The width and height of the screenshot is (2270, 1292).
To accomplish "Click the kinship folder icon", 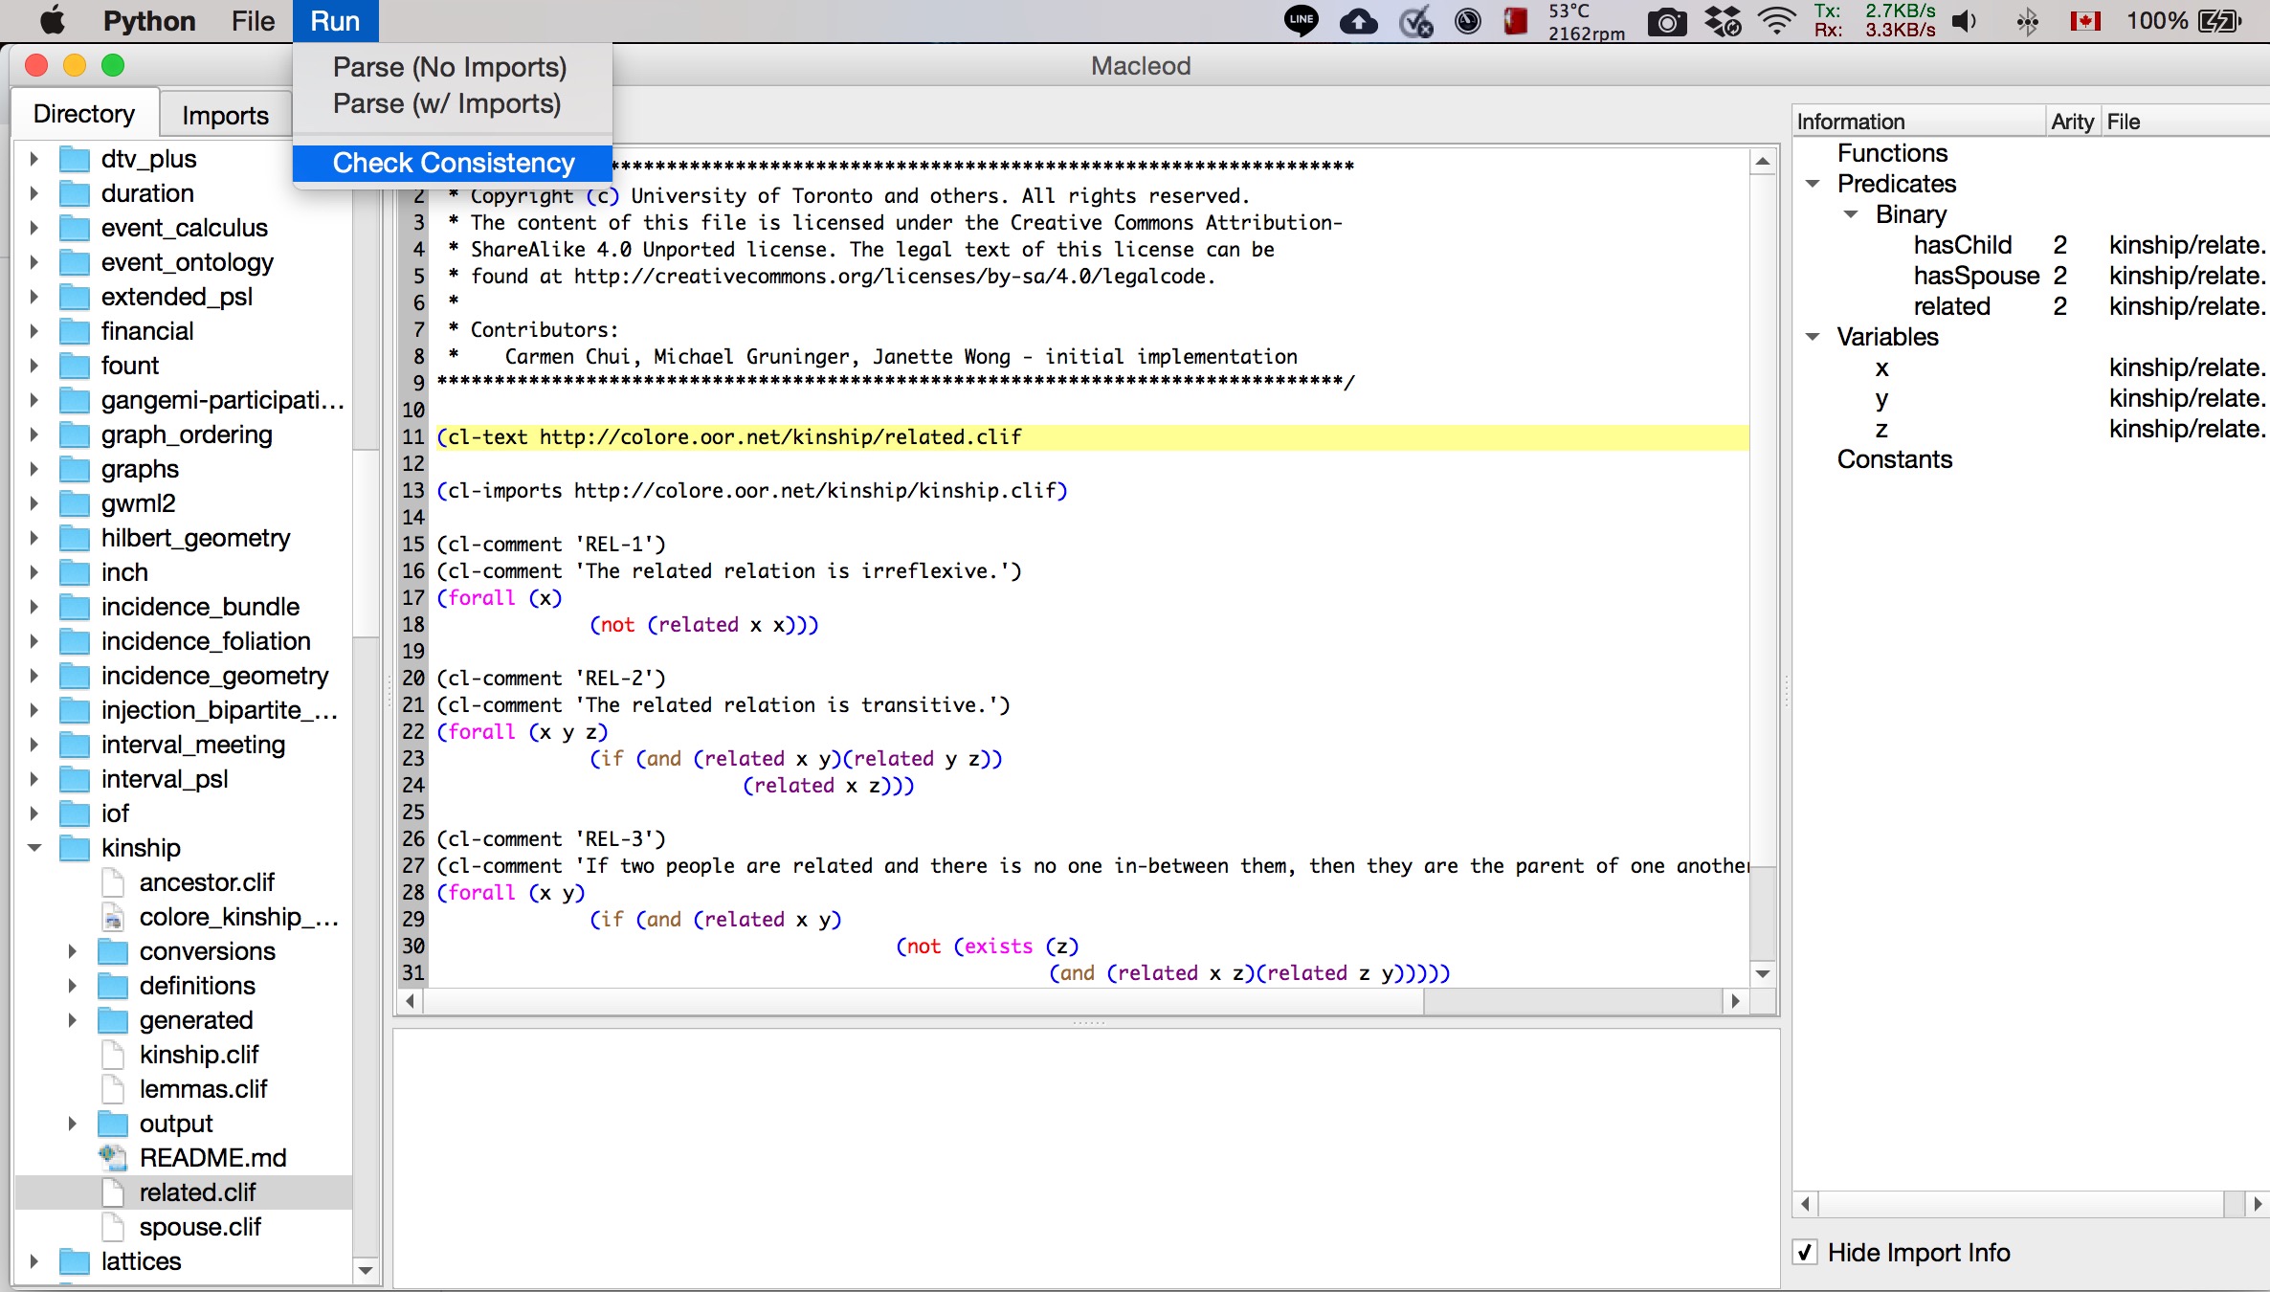I will pyautogui.click(x=75, y=849).
